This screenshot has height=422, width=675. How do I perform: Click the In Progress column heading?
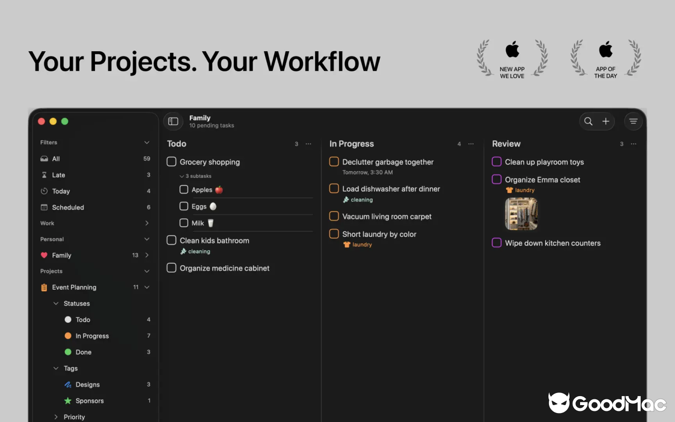352,143
